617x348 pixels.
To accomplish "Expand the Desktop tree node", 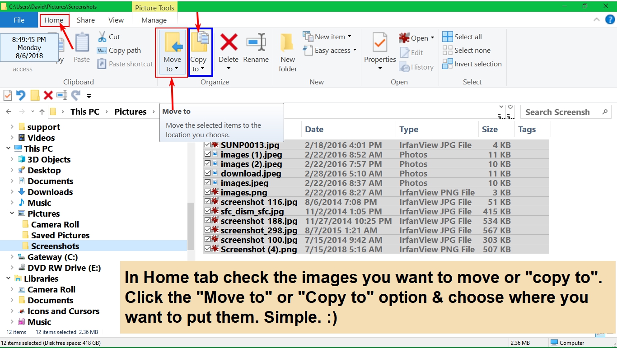I will coord(12,170).
